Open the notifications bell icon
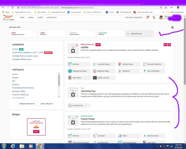The height and width of the screenshot is (149, 186). [x=147, y=17]
